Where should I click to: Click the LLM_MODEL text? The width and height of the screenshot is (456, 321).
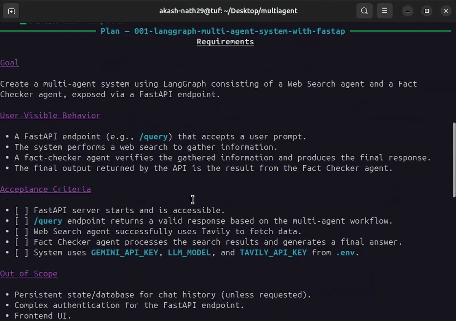click(x=189, y=253)
